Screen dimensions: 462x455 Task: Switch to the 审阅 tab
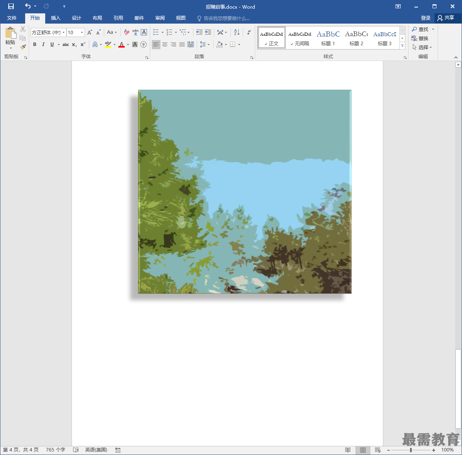[x=160, y=18]
